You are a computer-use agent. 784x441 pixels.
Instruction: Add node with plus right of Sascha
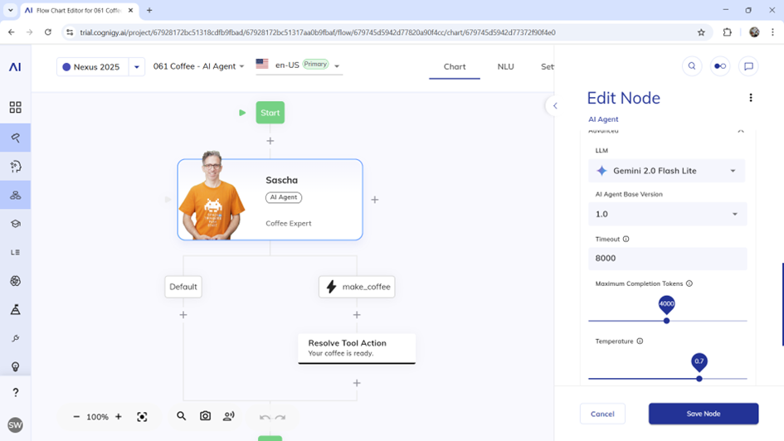coord(374,200)
